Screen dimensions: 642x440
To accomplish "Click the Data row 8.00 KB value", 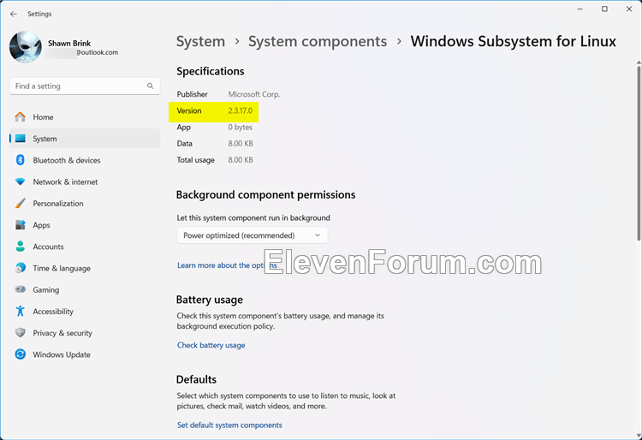I will 241,143.
